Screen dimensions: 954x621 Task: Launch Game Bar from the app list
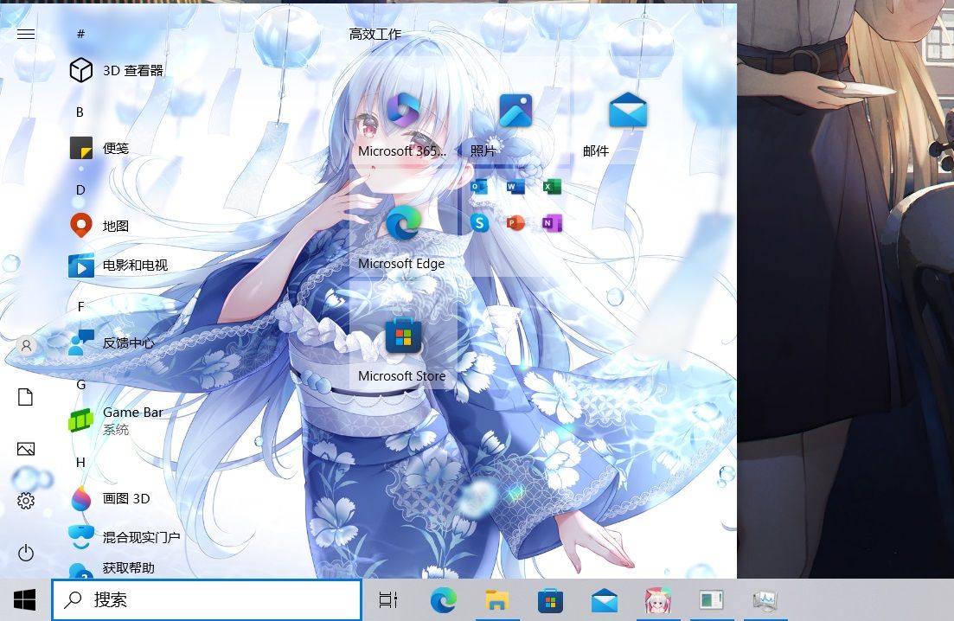point(116,420)
